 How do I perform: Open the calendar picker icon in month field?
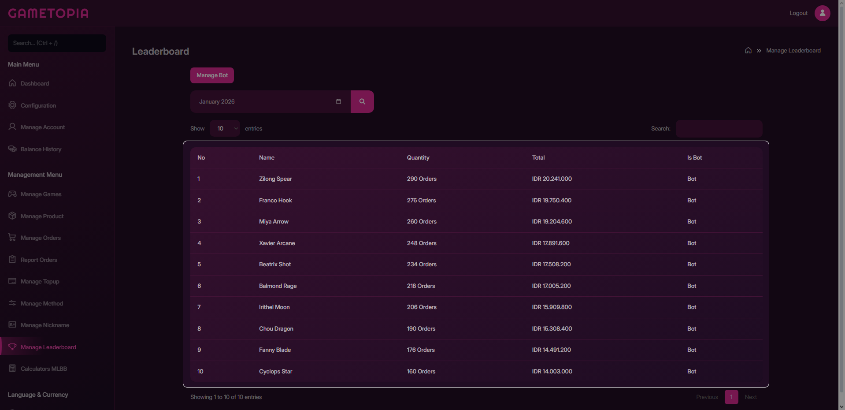pos(338,101)
